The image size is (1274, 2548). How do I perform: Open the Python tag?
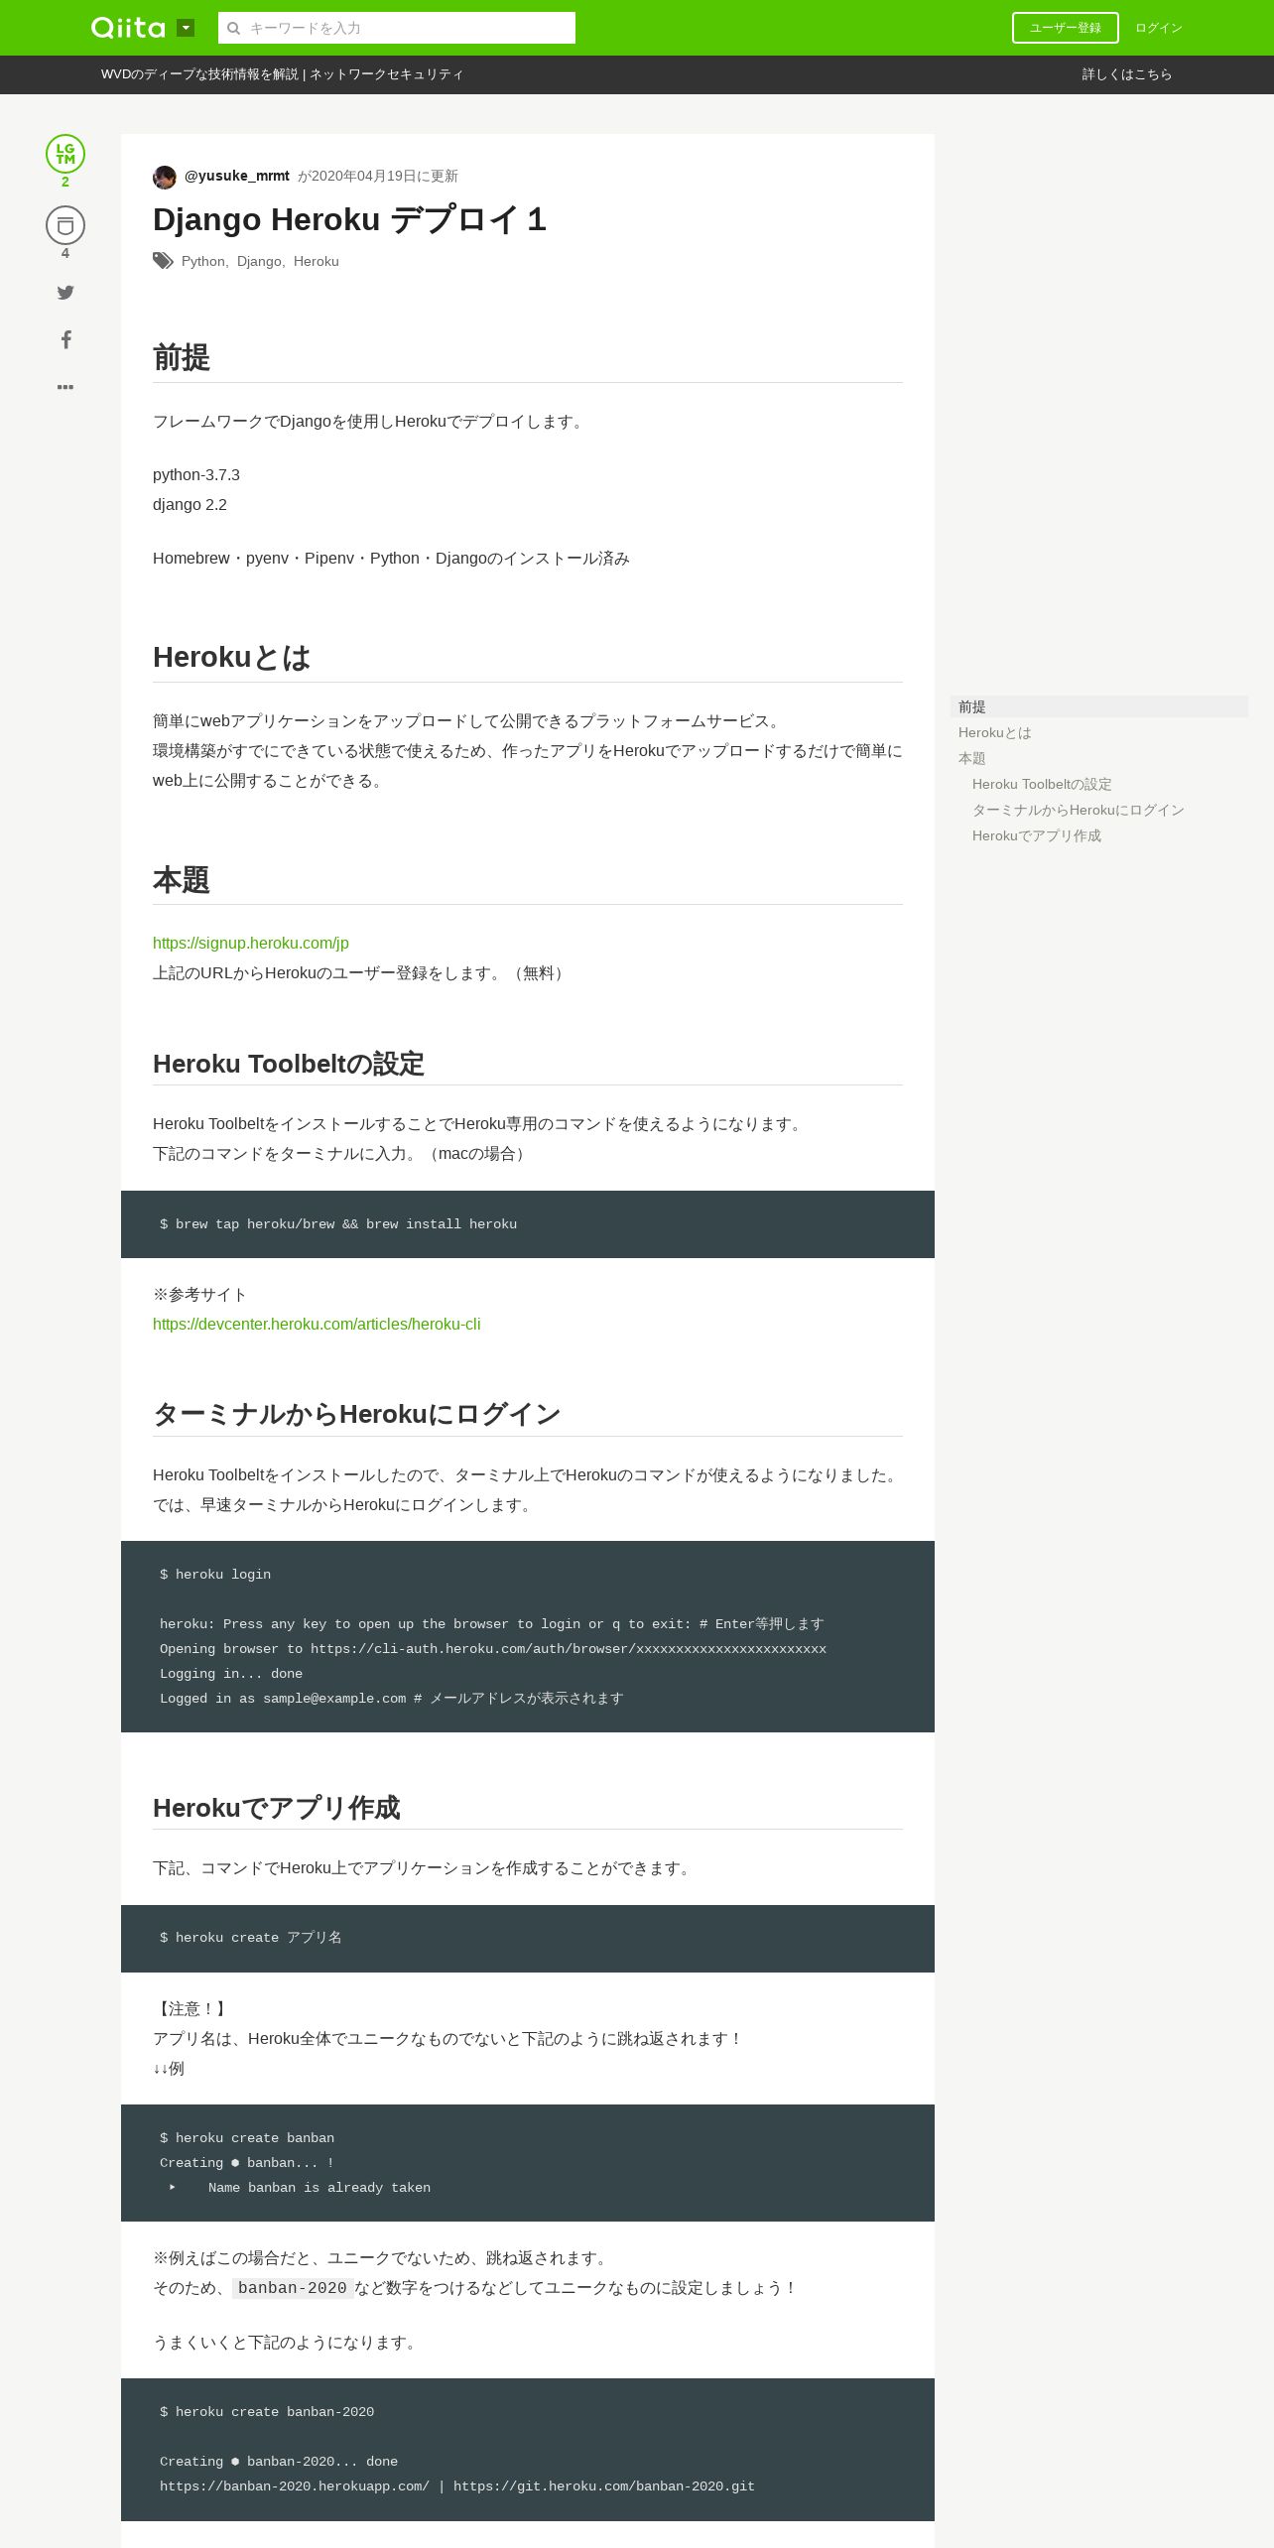coord(202,261)
